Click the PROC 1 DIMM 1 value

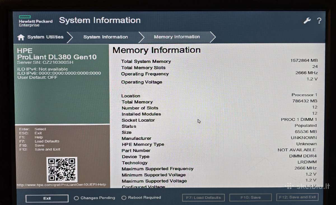[299, 119]
